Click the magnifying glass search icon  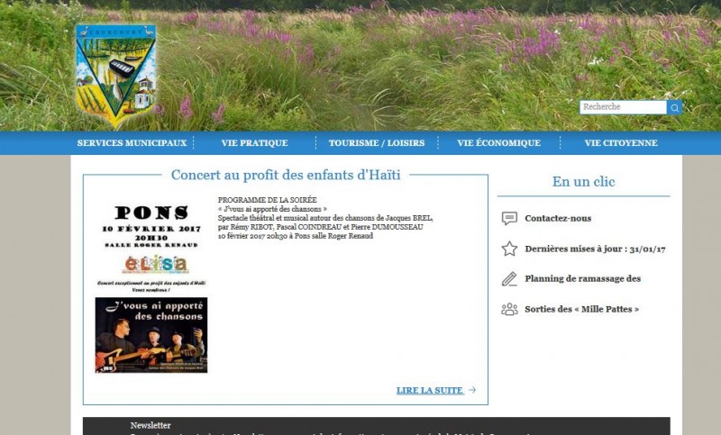tap(674, 107)
